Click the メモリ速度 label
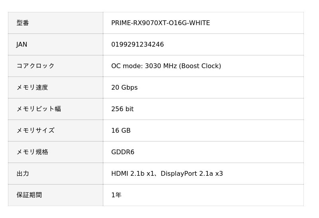319x218 pixels. (x=32, y=88)
